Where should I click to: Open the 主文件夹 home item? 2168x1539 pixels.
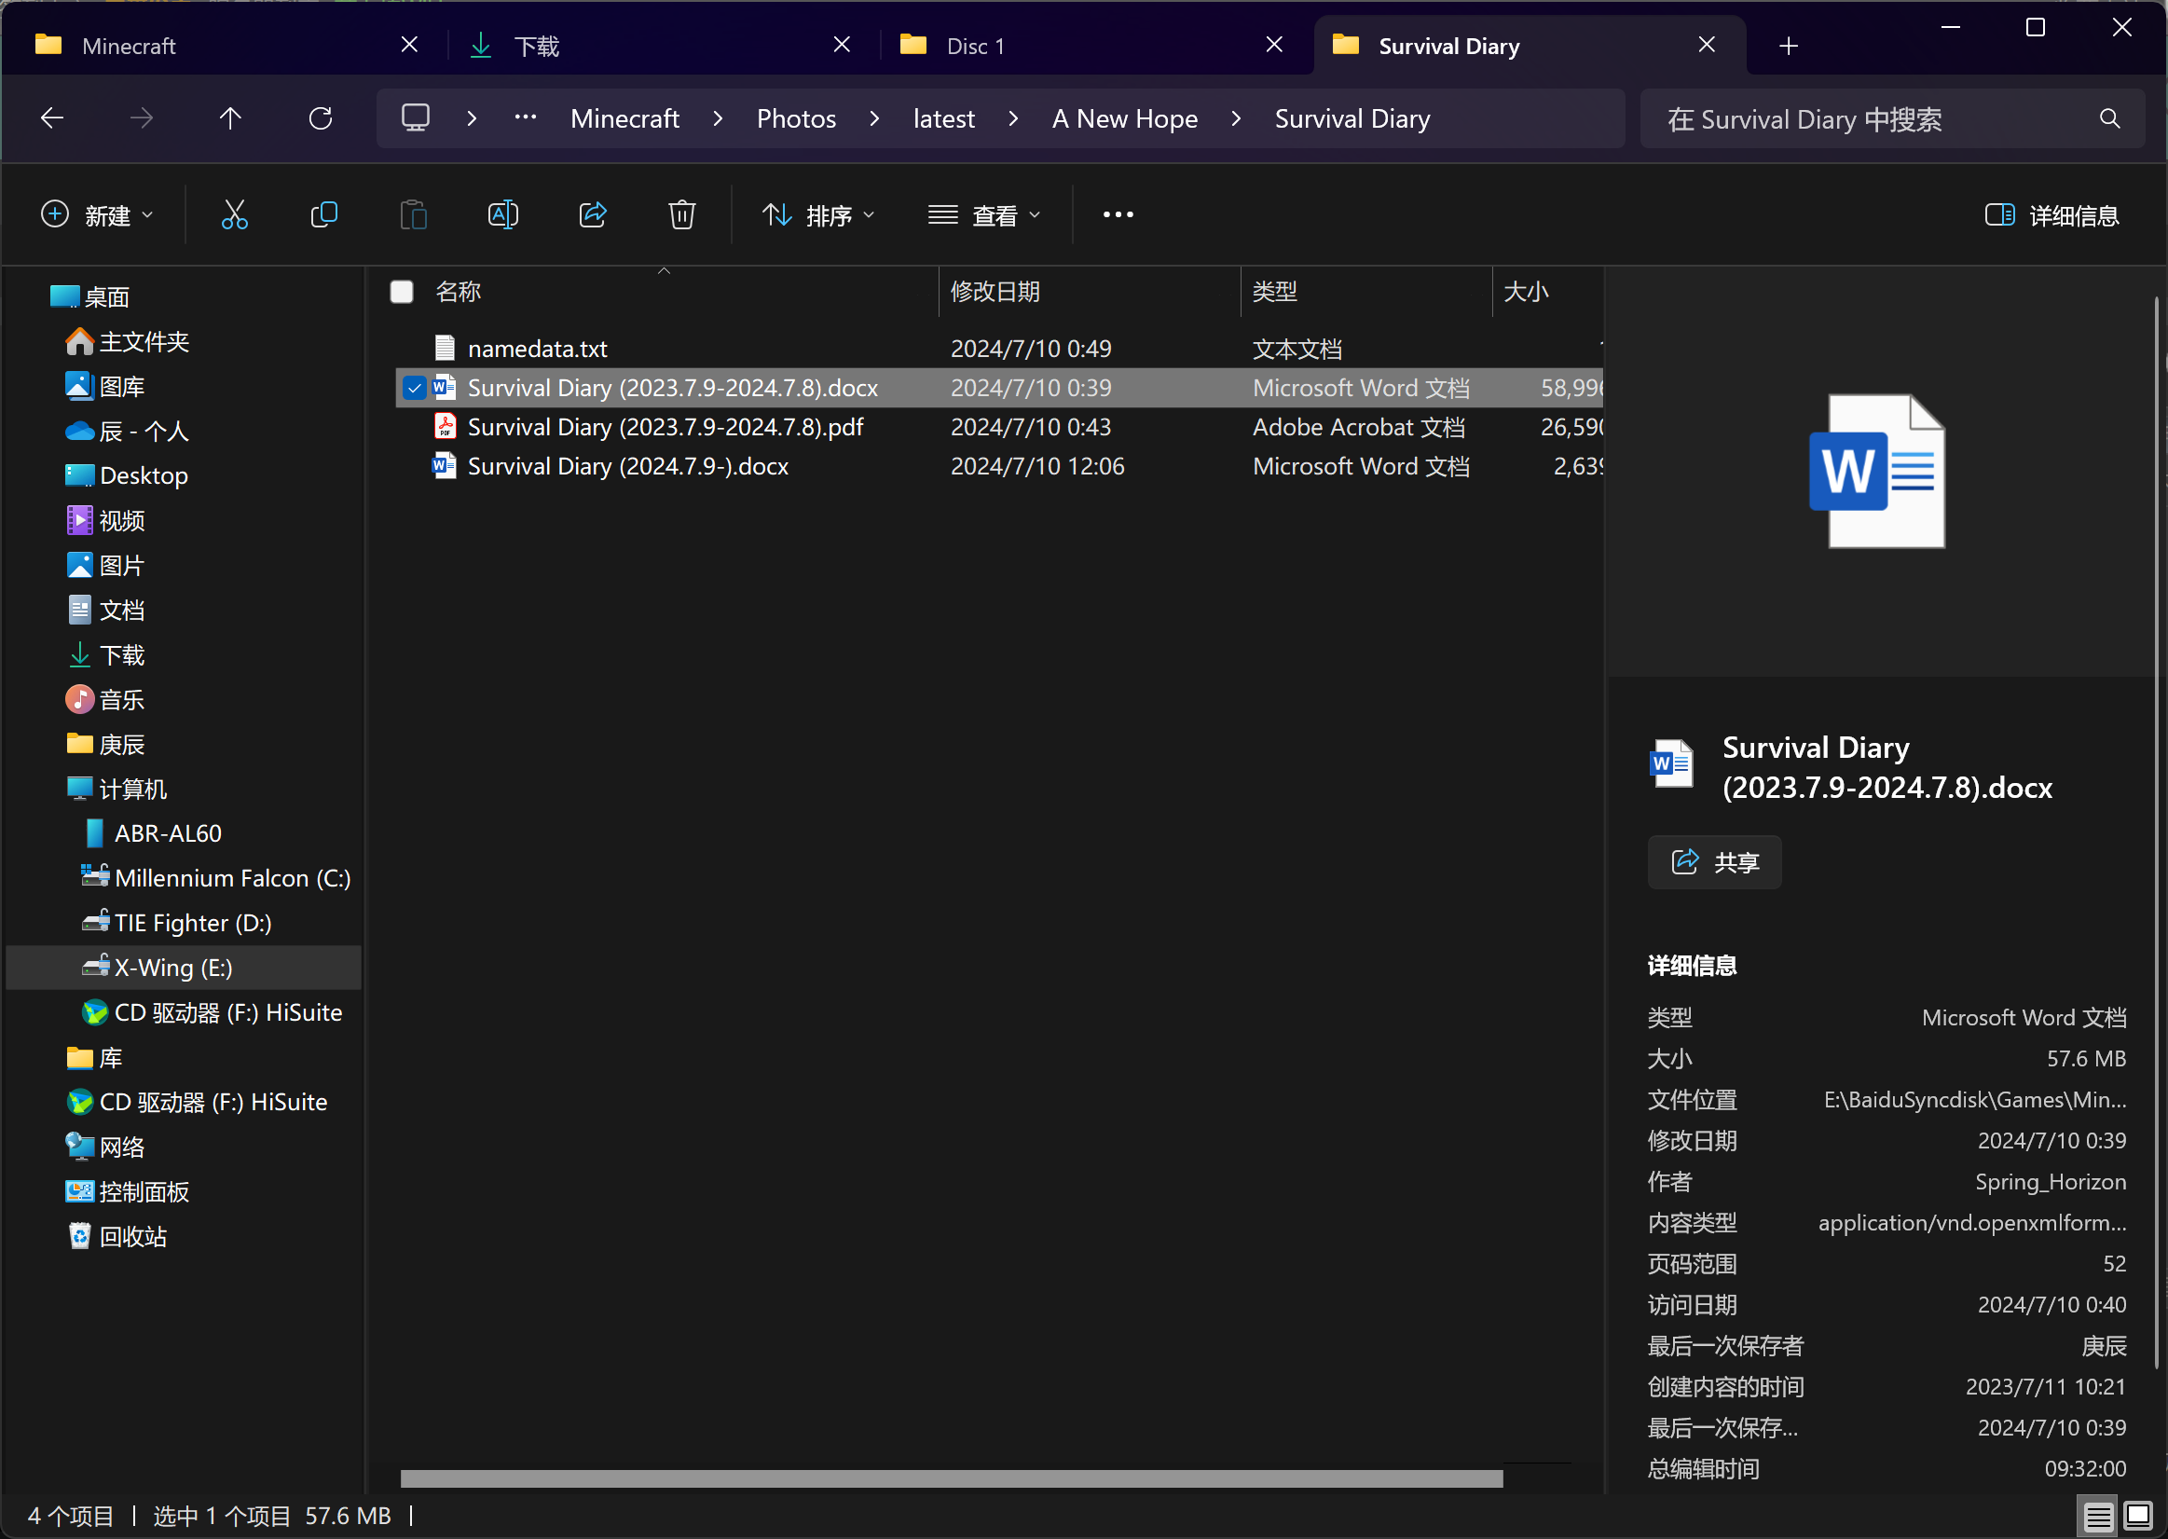(128, 342)
